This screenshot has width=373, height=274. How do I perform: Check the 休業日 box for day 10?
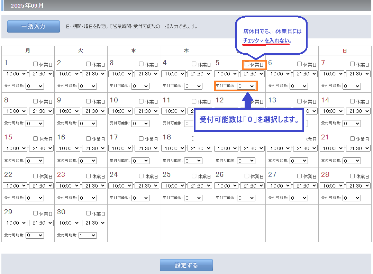point(141,101)
